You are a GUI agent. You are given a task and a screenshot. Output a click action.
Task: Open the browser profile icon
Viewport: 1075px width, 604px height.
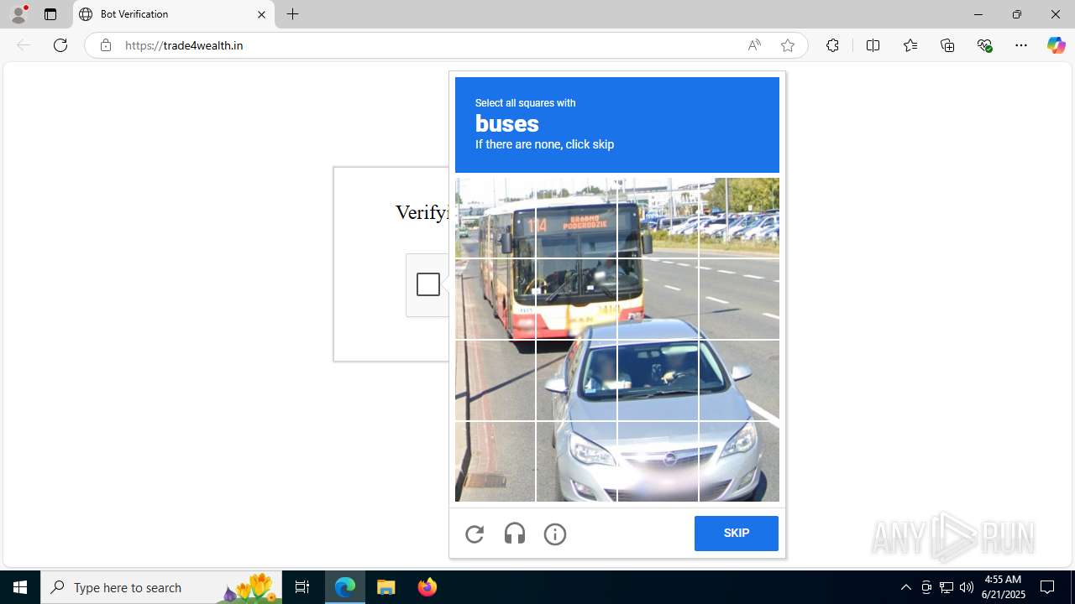click(18, 14)
